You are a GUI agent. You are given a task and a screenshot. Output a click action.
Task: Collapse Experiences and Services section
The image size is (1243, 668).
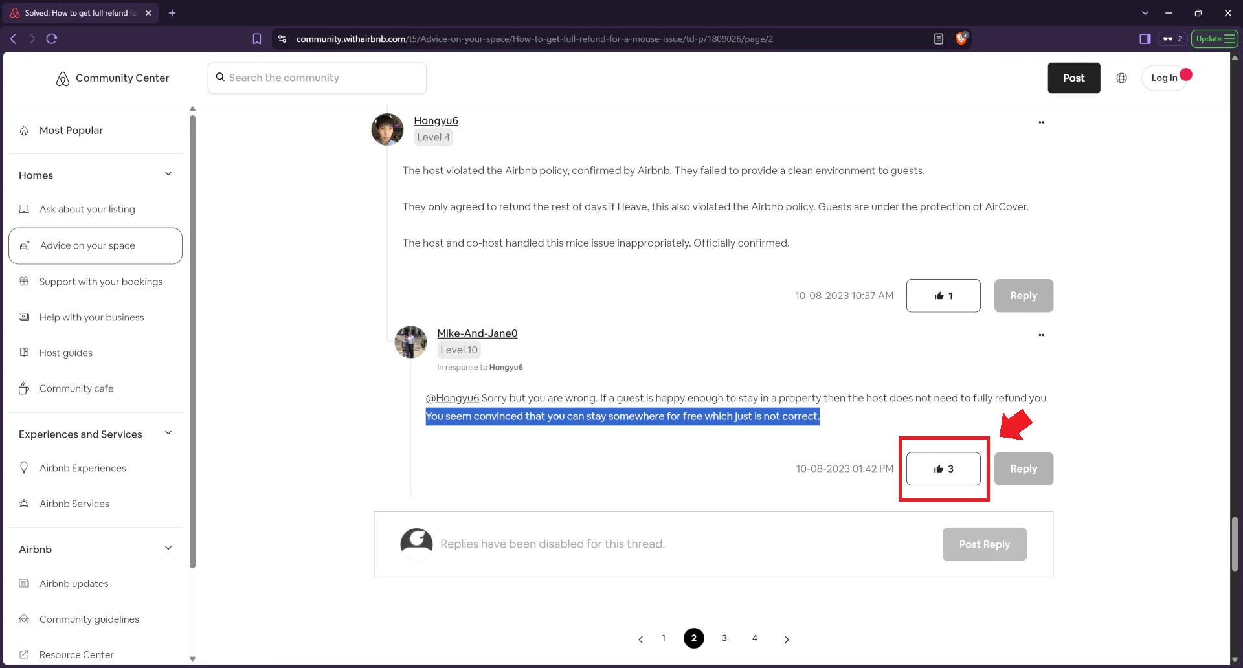click(168, 433)
